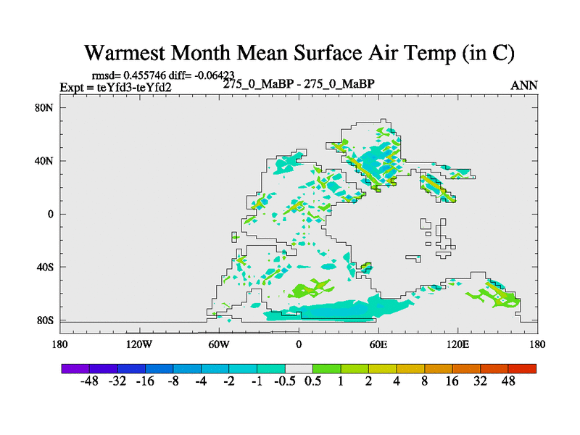
Task: Pick the colorbar swatch between -48 and -32
Action: click(104, 368)
